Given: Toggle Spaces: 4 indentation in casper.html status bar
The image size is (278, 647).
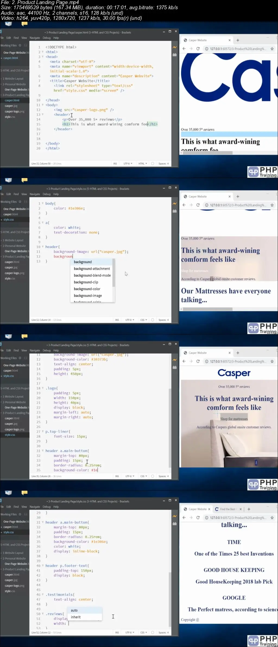Looking at the screenshot, I should click(x=163, y=164).
